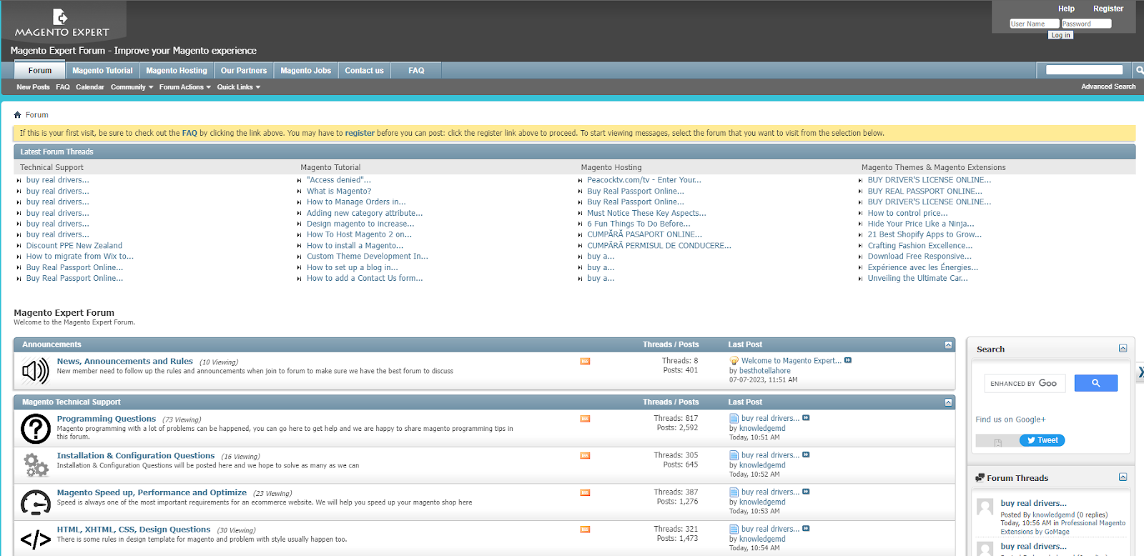Open the FAQ link in notice banner
The image size is (1144, 556).
[189, 133]
